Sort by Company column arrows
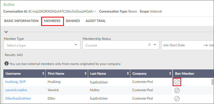The image size is (214, 104). pyautogui.click(x=170, y=74)
